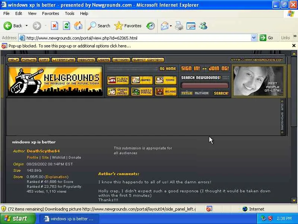Open the Tools menu
Image resolution: width=298 pixels, height=224 pixels.
pos(69,13)
